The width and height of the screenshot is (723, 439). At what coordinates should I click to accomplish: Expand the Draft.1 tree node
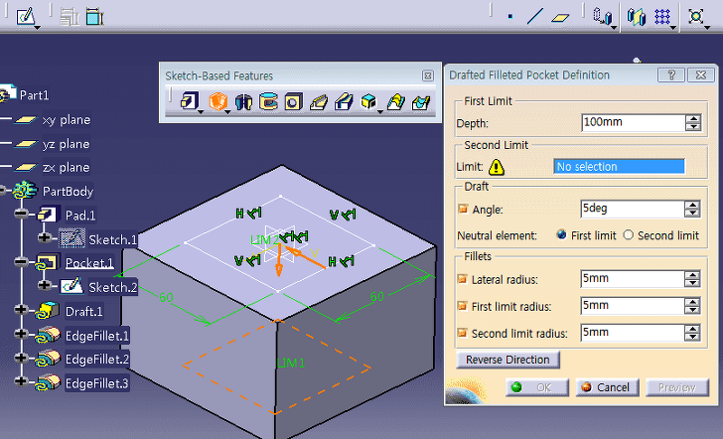(21, 310)
